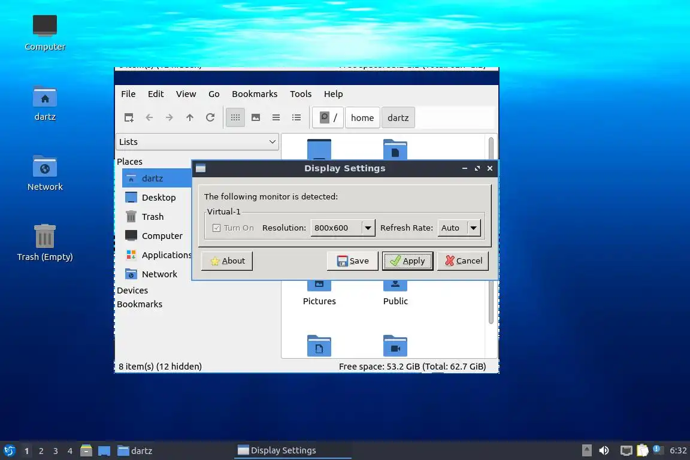Switch to compact list view icon
The height and width of the screenshot is (460, 690).
[x=276, y=117]
